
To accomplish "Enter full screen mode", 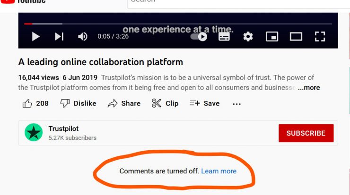I will click(320, 36).
